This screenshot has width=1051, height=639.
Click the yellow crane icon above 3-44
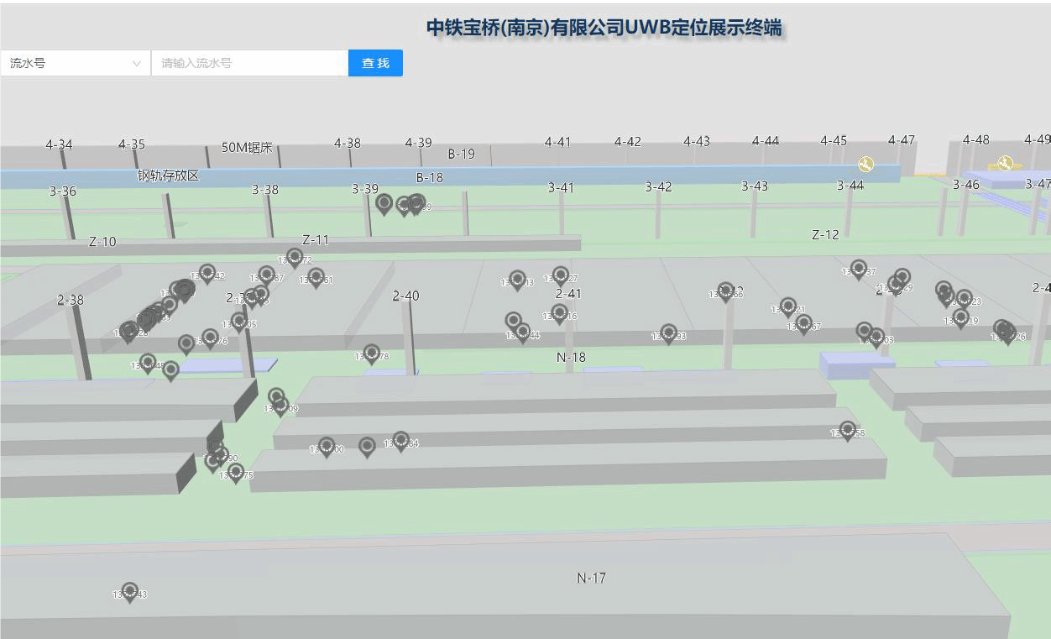pos(865,164)
